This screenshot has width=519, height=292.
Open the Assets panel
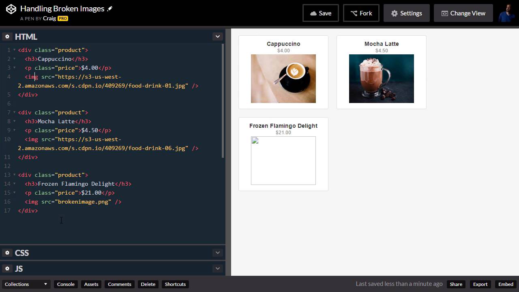[91, 284]
